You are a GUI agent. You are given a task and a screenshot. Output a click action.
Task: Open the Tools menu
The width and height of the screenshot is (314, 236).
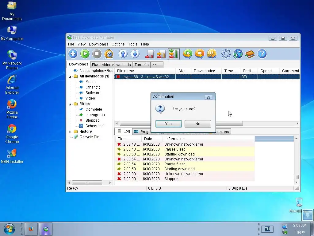pyautogui.click(x=133, y=44)
